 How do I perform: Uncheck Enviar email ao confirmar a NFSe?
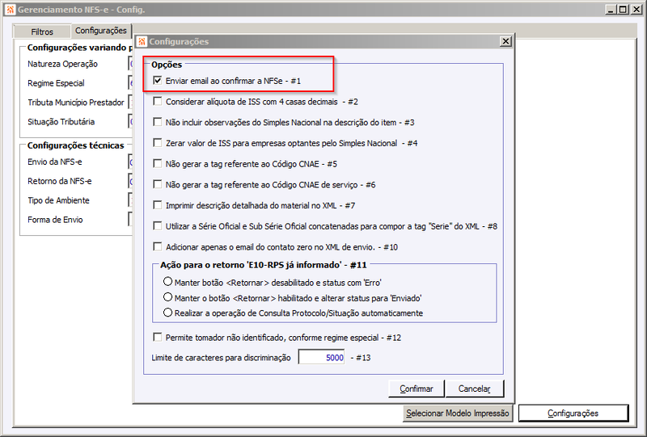[x=157, y=81]
